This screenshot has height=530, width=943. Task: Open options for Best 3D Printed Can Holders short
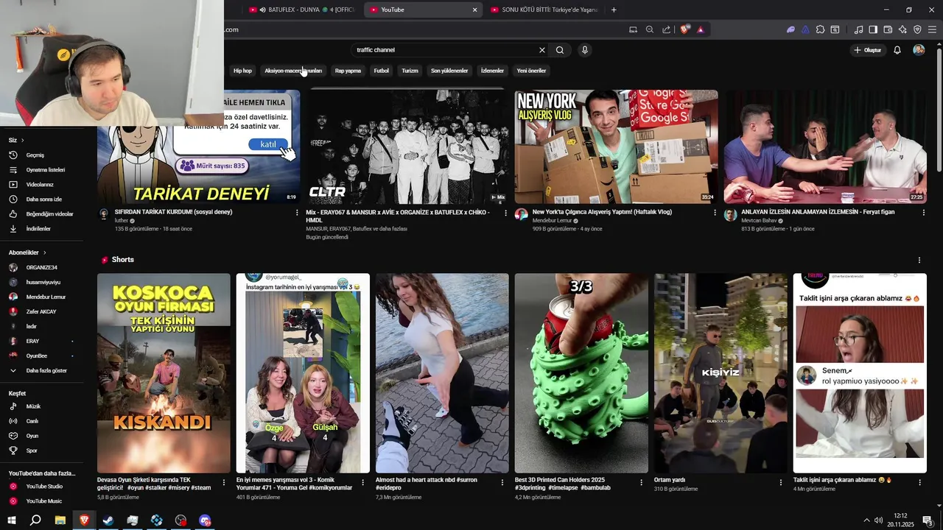click(642, 483)
